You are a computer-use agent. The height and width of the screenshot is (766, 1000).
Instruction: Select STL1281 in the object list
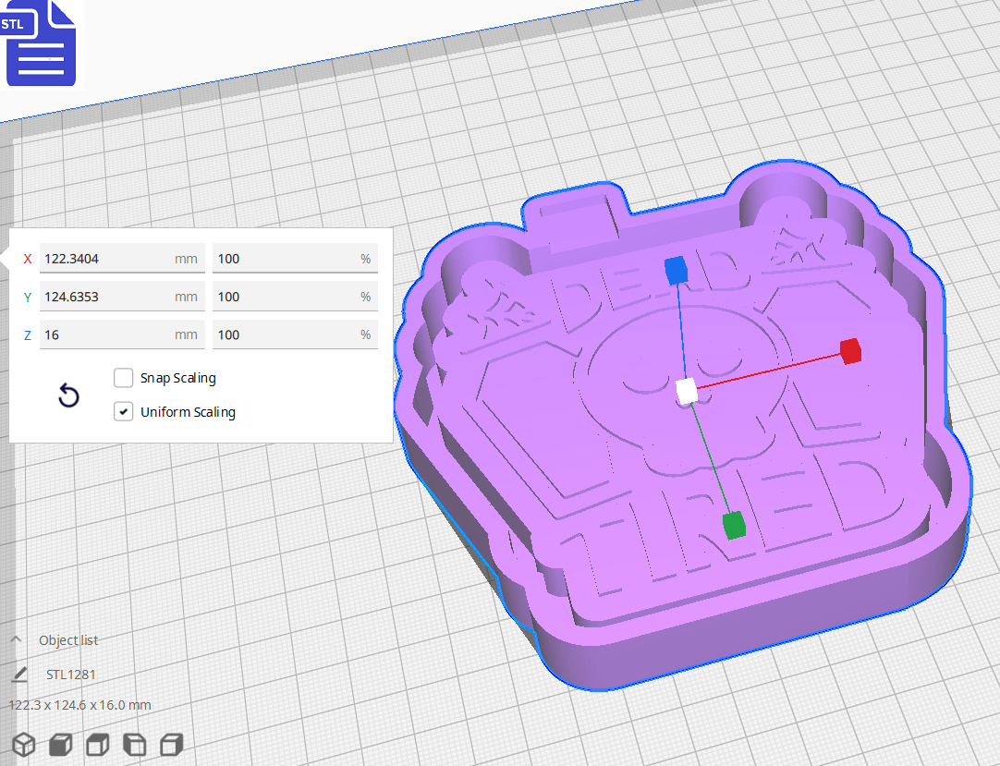click(72, 675)
